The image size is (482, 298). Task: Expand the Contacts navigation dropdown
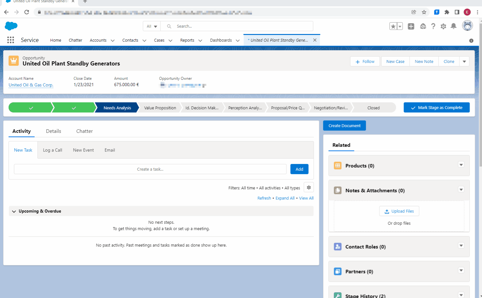144,40
